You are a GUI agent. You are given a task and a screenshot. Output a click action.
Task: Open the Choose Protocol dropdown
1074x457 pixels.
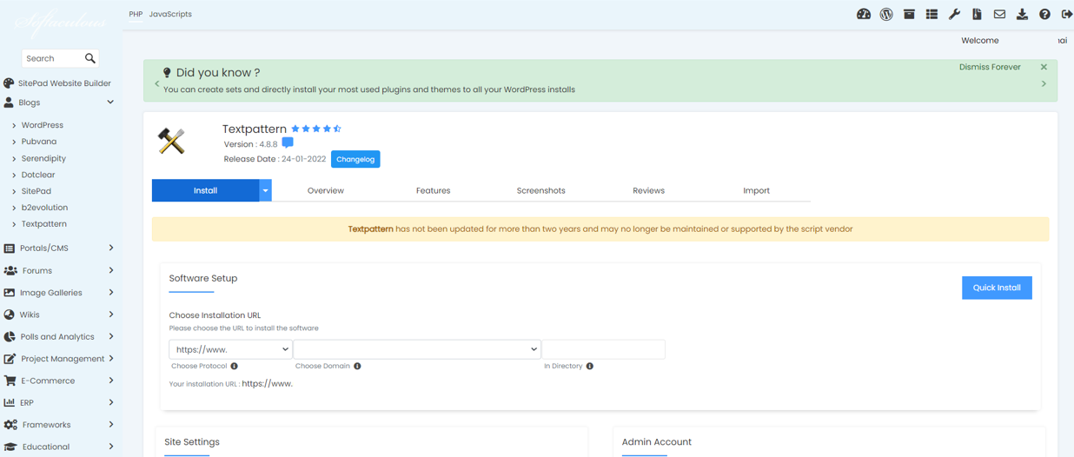tap(230, 349)
